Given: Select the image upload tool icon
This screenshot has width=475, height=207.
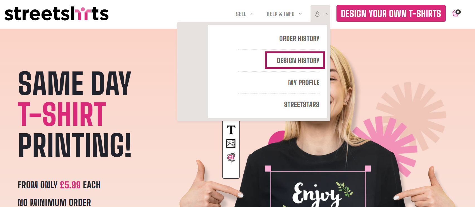Looking at the screenshot, I should tap(231, 144).
